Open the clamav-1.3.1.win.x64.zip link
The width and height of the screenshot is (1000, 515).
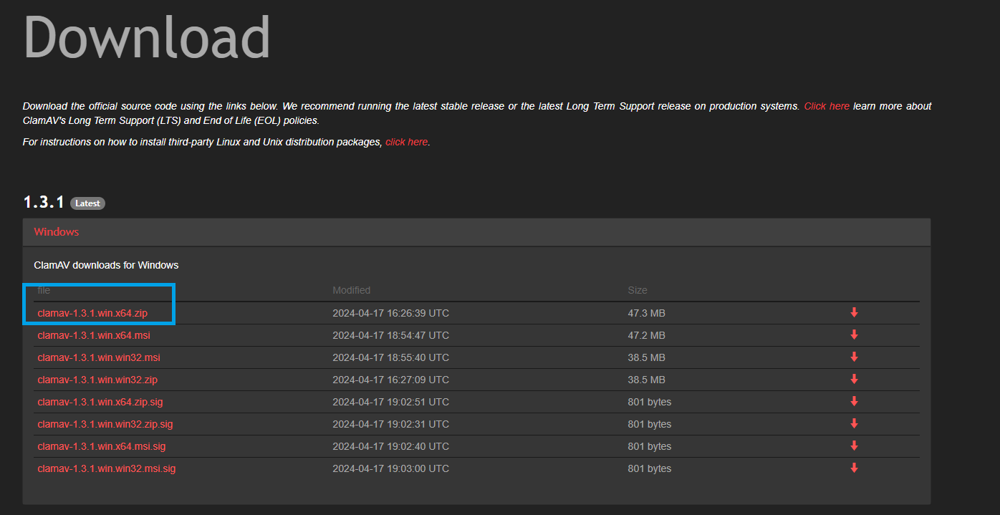click(x=93, y=313)
